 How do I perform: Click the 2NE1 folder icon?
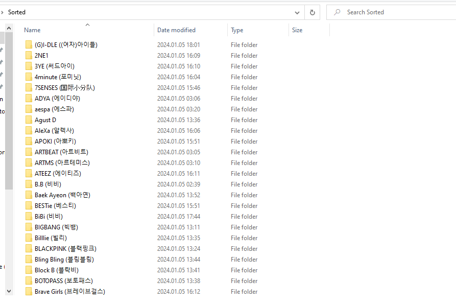point(29,56)
